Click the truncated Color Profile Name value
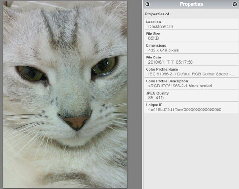Image resolution: width=239 pixels, height=189 pixels. [x=191, y=74]
